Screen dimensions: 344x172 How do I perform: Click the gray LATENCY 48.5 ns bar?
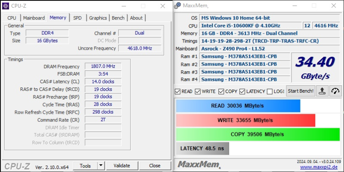203,148
